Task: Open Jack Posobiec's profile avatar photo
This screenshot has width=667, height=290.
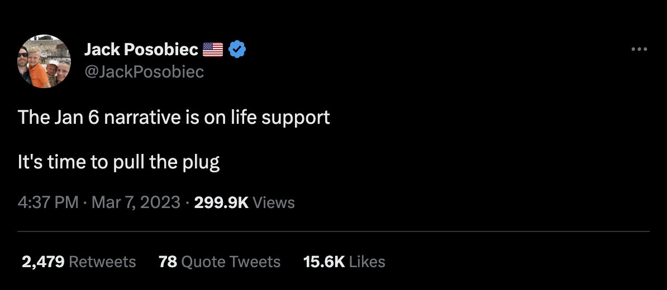Action: (44, 61)
